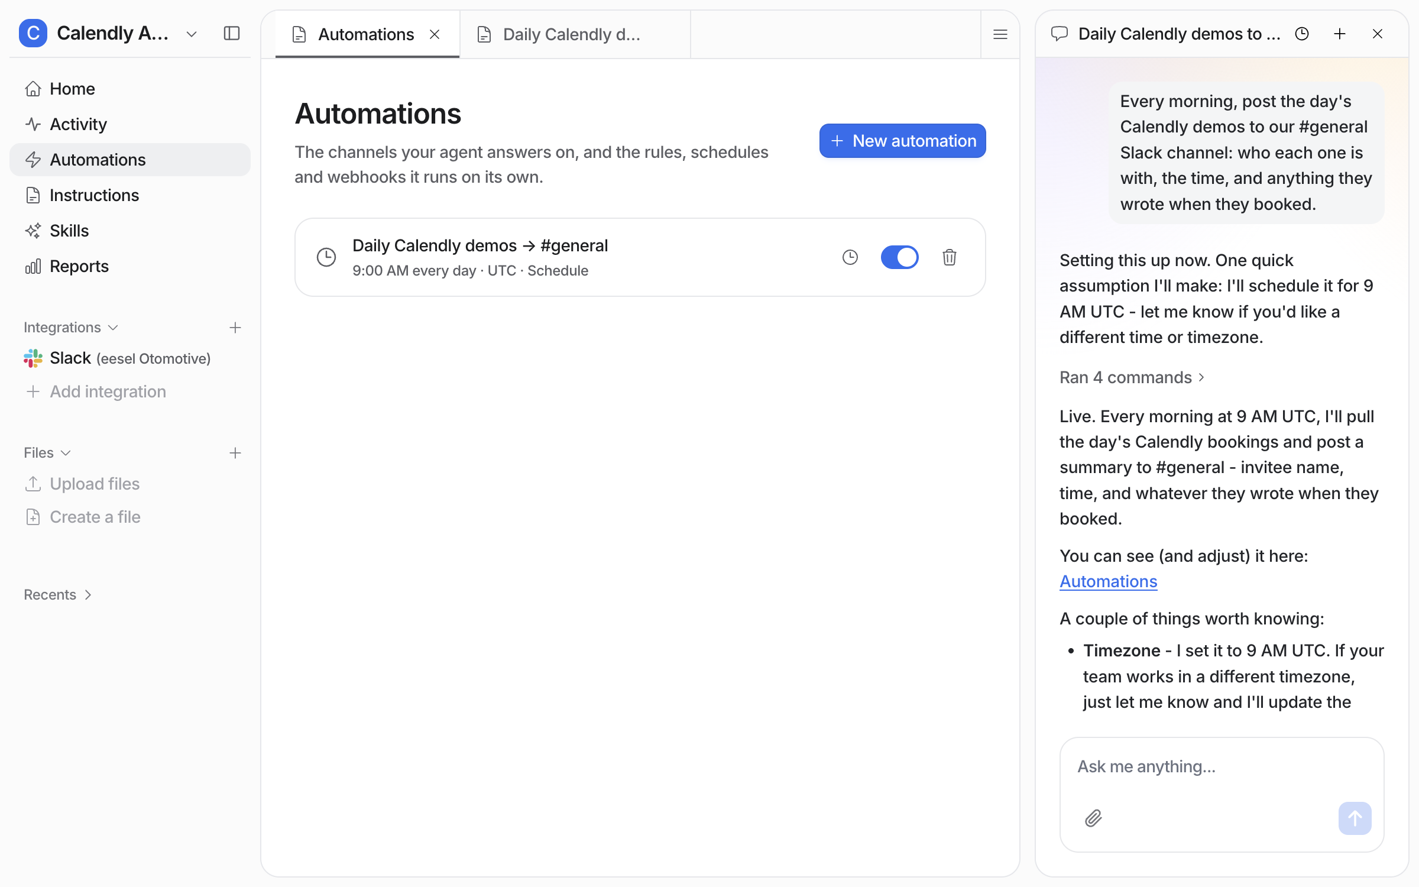The height and width of the screenshot is (887, 1419).
Task: Collapse the sidebar with the panel icon
Action: click(x=232, y=33)
